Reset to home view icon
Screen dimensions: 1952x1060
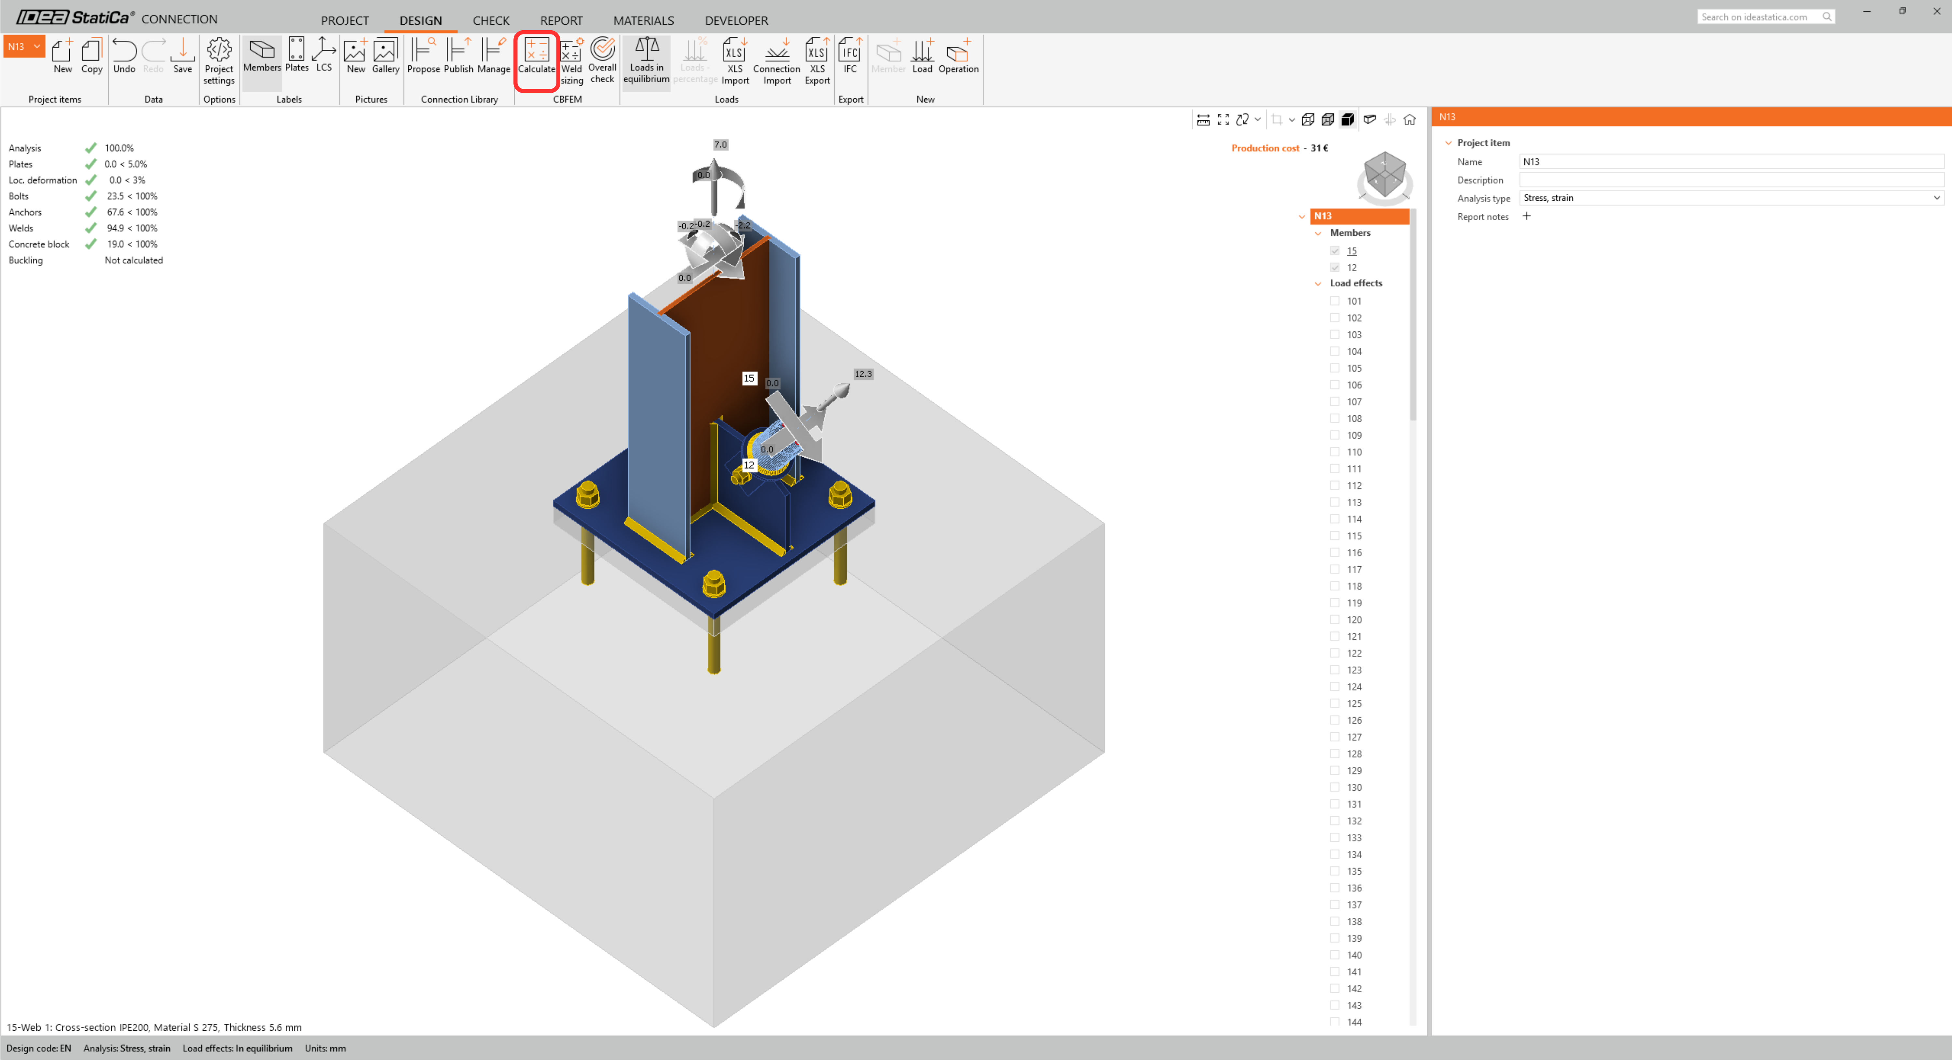(x=1410, y=120)
